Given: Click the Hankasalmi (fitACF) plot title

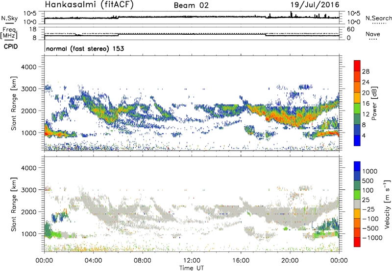Looking at the screenshot, I should (89, 4).
